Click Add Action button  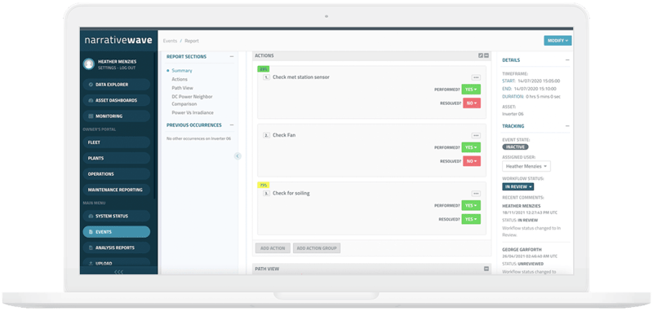click(273, 248)
